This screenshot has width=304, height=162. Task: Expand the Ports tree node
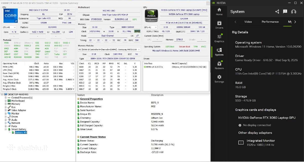point(6,126)
